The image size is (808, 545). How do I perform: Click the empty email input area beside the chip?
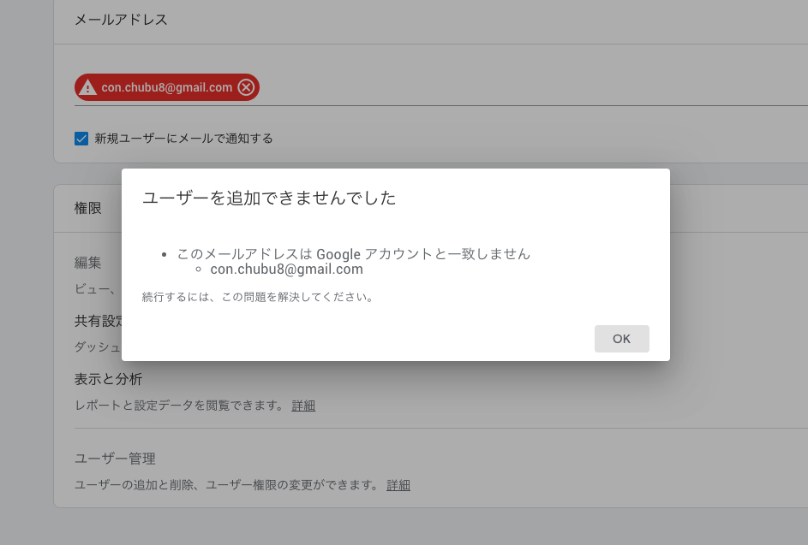click(x=514, y=87)
